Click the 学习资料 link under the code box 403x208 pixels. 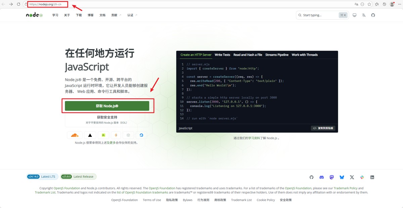[x=254, y=138]
